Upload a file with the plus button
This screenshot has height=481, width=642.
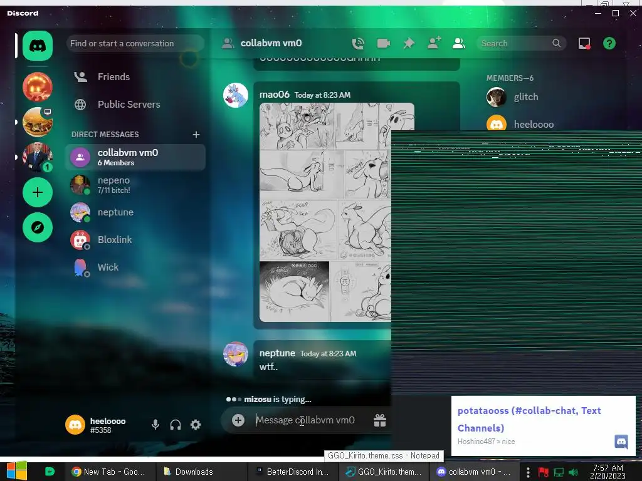(x=238, y=420)
